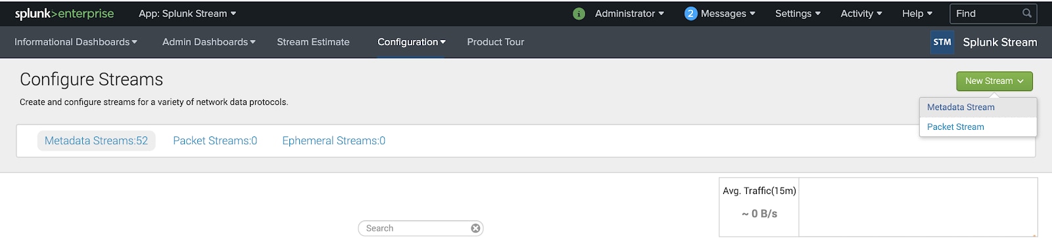Open the Settings dropdown
The height and width of the screenshot is (240, 1052).
(798, 14)
